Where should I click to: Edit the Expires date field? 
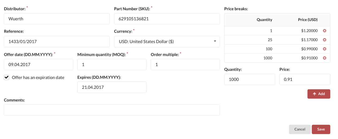coord(112,87)
